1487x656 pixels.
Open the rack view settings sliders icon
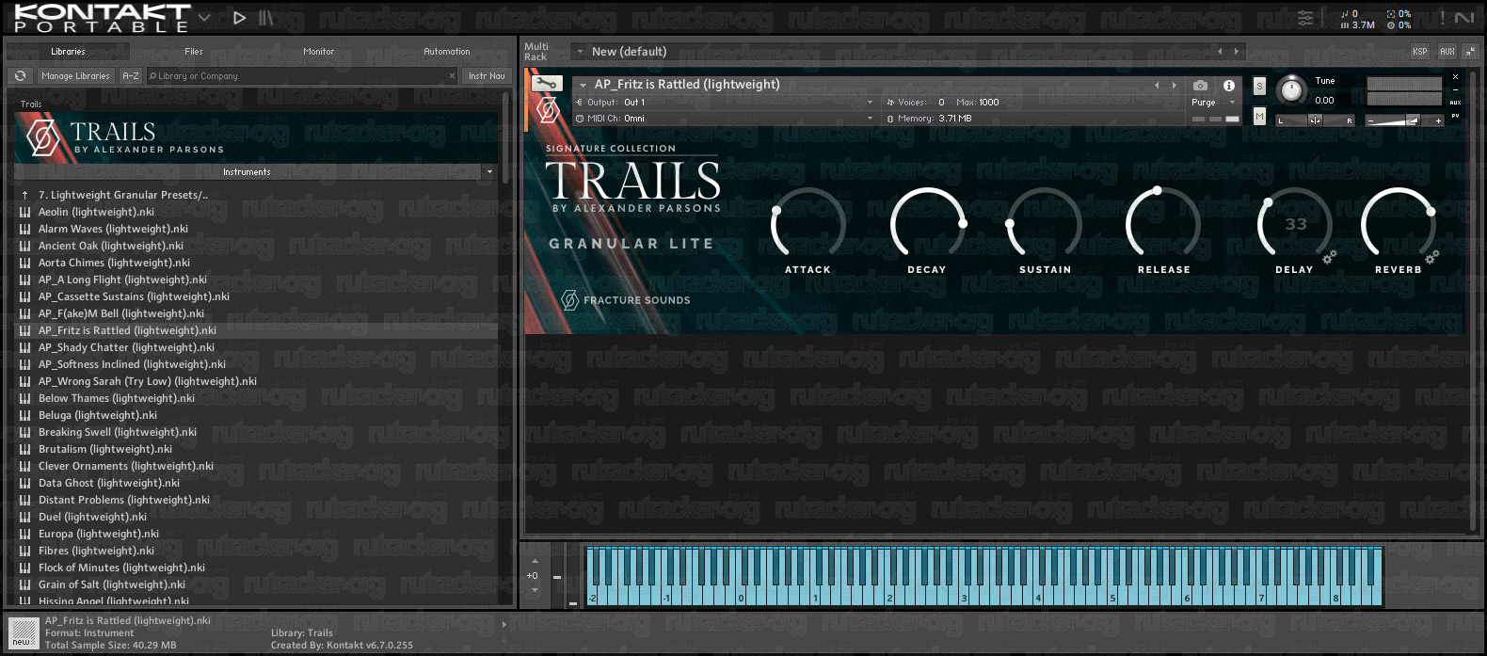click(x=1305, y=17)
